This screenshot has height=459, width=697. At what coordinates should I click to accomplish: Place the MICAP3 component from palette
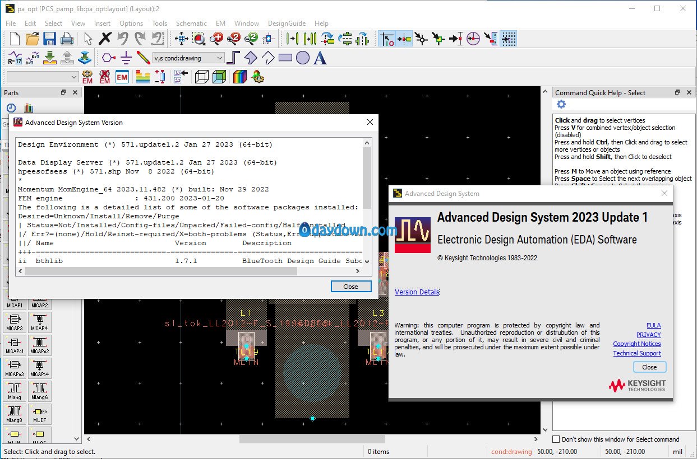pyautogui.click(x=15, y=323)
